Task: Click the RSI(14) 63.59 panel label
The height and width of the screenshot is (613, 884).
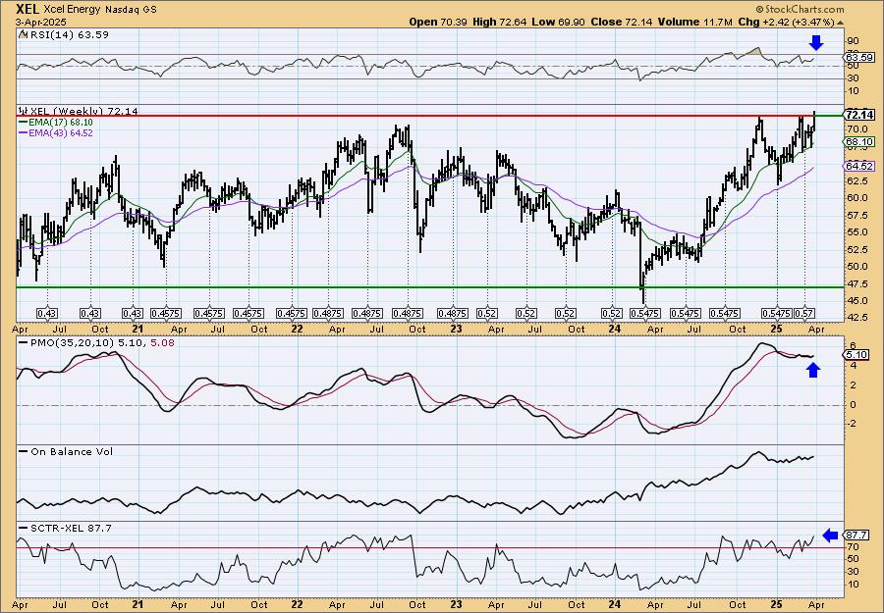Action: coord(68,35)
